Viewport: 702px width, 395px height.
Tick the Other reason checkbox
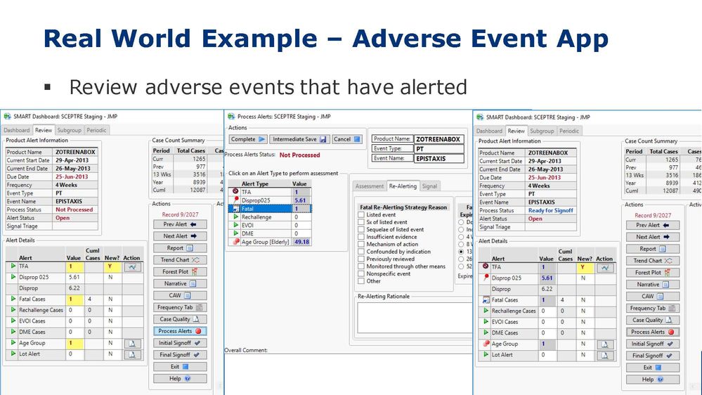click(x=361, y=281)
